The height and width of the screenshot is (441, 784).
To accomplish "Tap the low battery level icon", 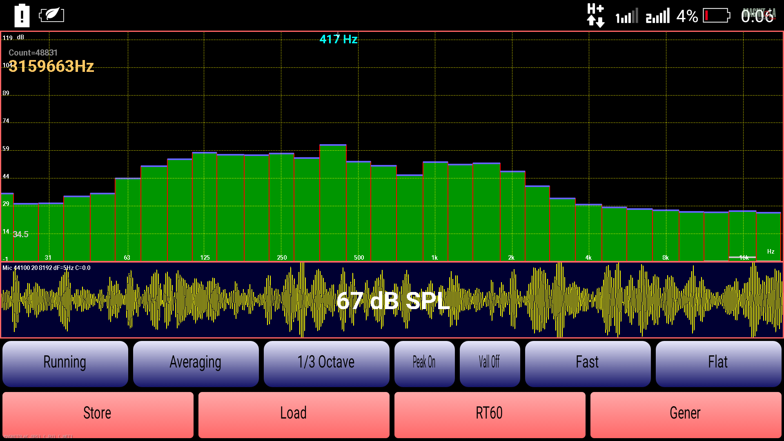I will 717,16.
